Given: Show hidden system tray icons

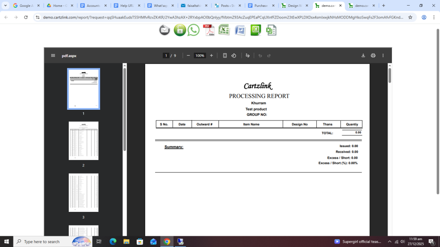Looking at the screenshot, I should [389, 242].
